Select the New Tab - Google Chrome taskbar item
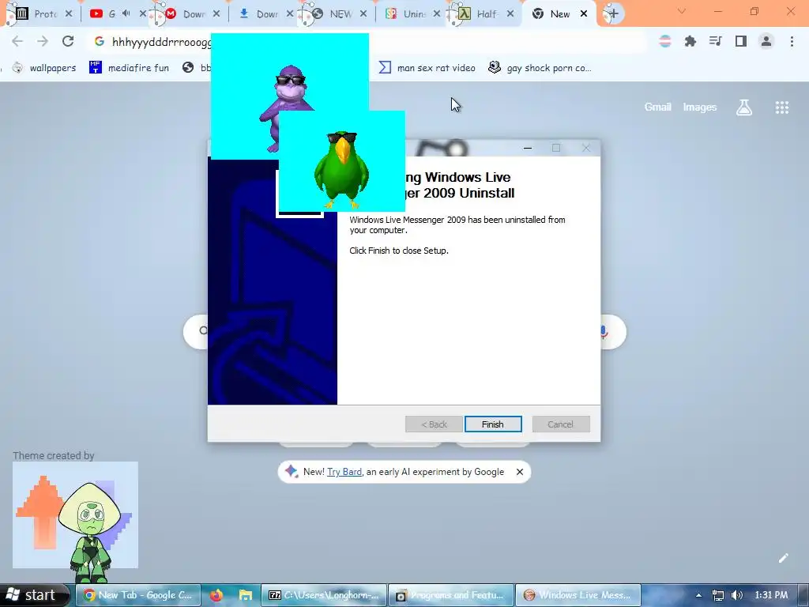Image resolution: width=809 pixels, height=607 pixels. 137,595
